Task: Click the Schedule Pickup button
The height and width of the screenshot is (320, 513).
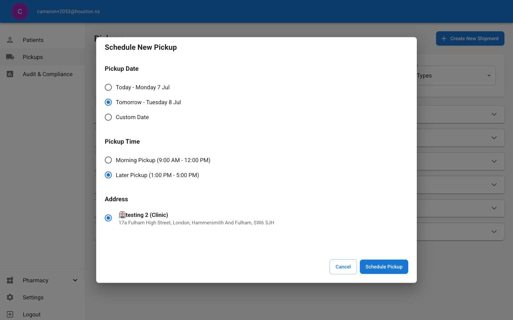Action: click(x=384, y=267)
